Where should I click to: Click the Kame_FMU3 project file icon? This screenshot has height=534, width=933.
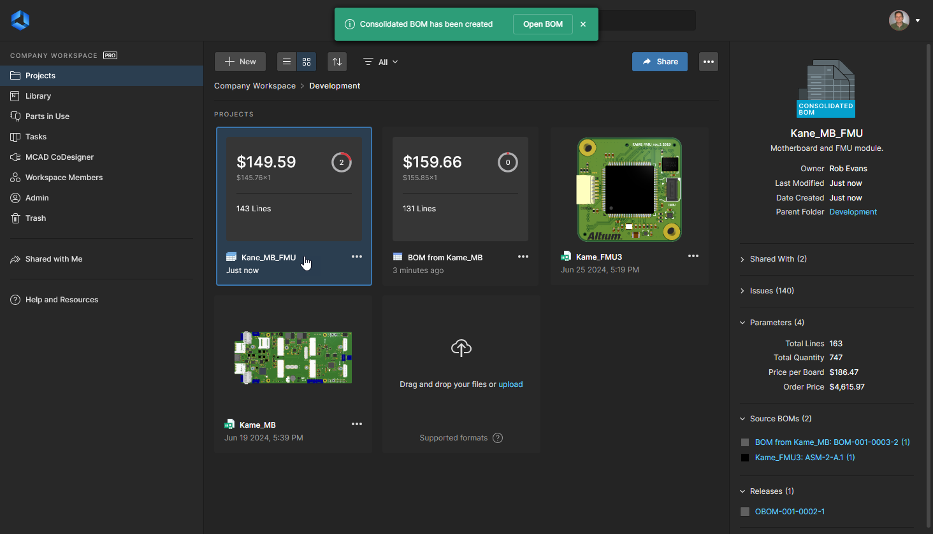(566, 256)
